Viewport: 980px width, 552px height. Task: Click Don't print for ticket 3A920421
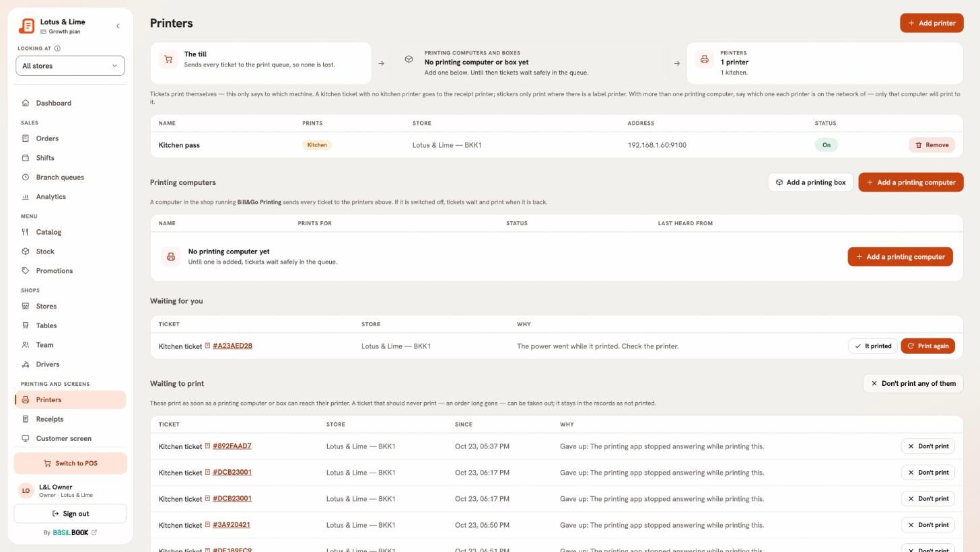point(928,525)
